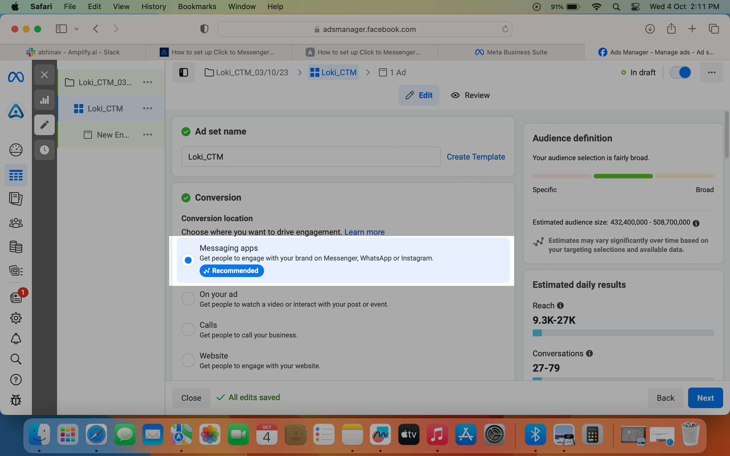Image resolution: width=730 pixels, height=456 pixels.
Task: Open the Audiences people icon in the left rail
Action: tap(16, 223)
